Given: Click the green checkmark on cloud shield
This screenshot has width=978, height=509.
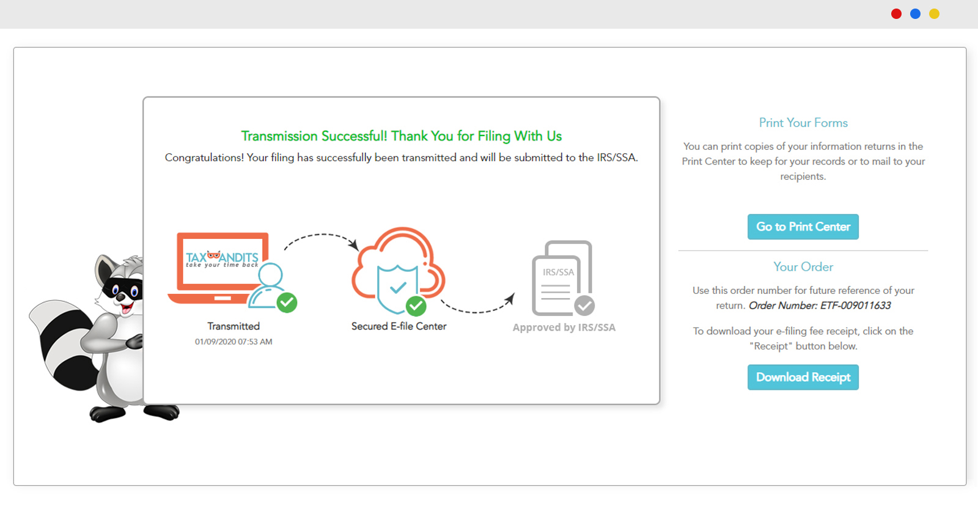Looking at the screenshot, I should (416, 306).
